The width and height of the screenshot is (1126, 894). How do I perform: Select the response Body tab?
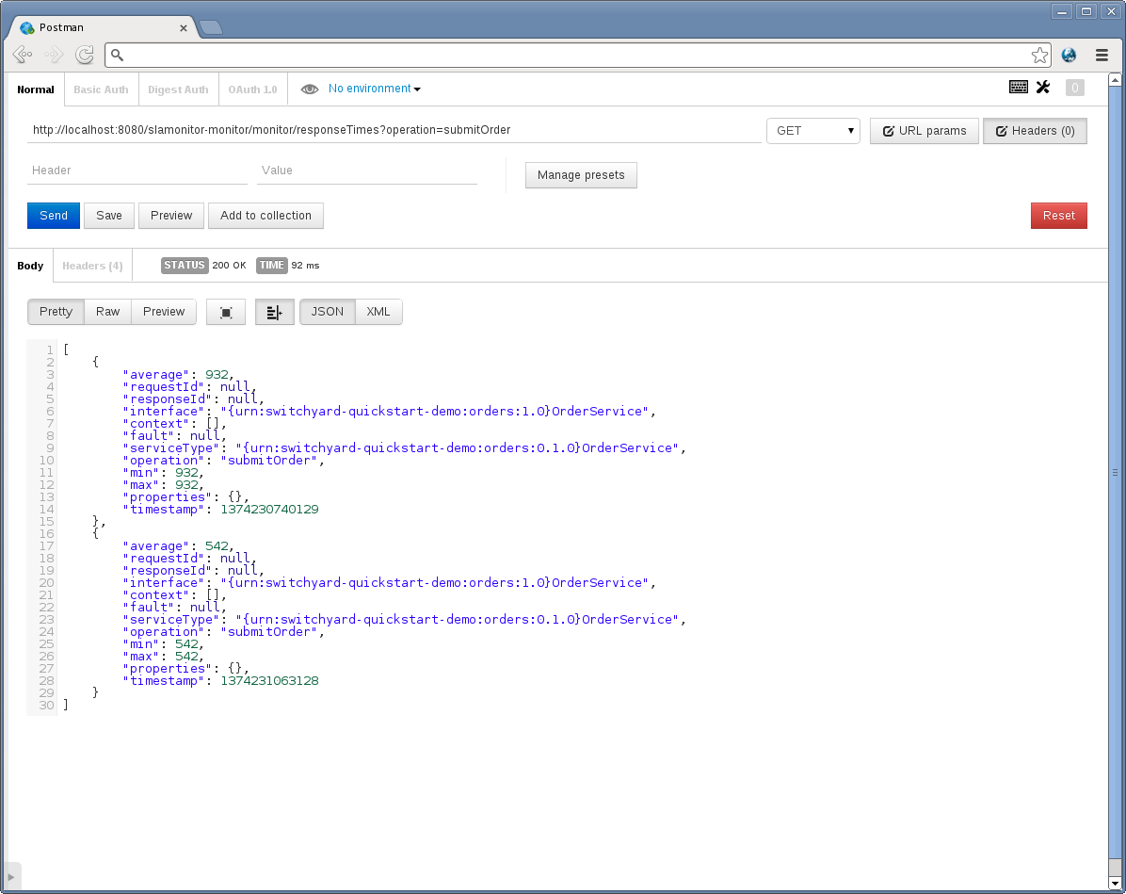pyautogui.click(x=30, y=266)
